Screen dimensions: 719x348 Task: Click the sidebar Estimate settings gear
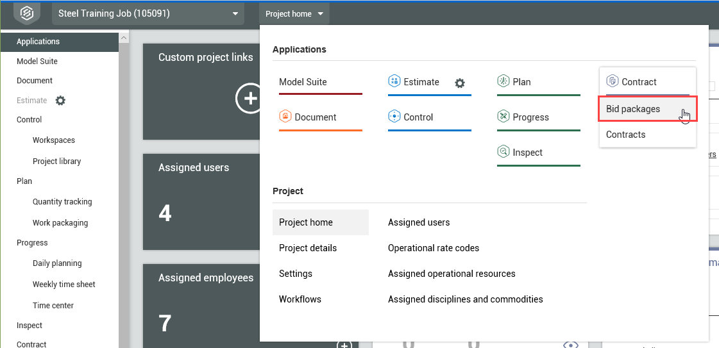(x=60, y=101)
